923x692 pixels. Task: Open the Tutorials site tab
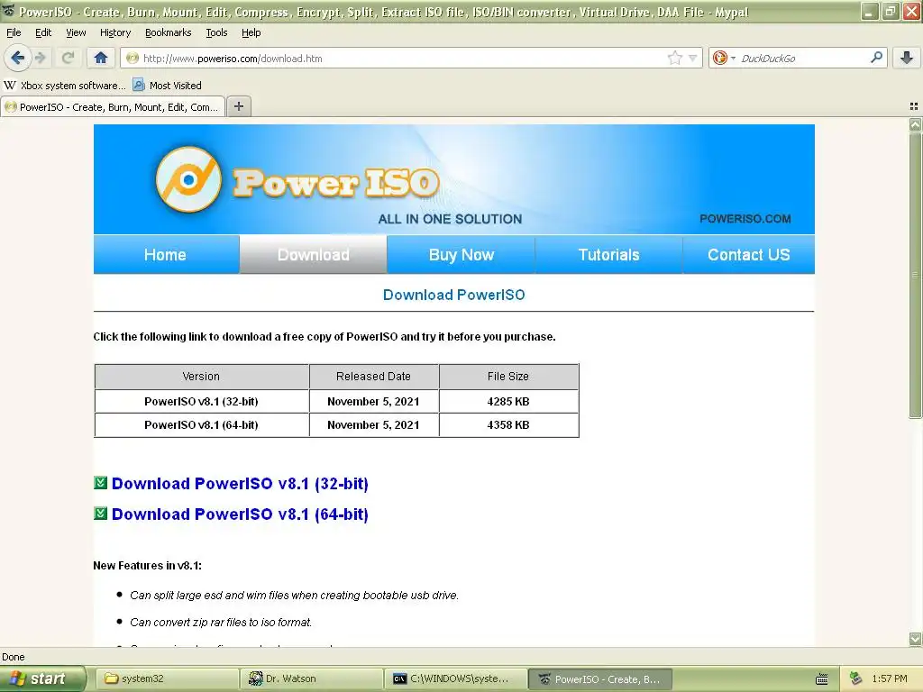point(608,255)
